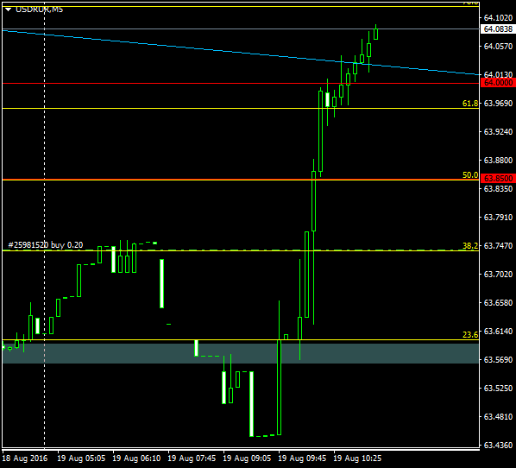Click the 63.8350 price scale value

pos(498,189)
